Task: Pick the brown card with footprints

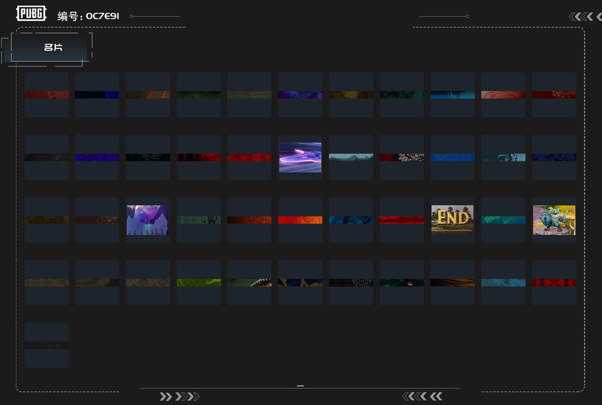Action: pos(148,283)
